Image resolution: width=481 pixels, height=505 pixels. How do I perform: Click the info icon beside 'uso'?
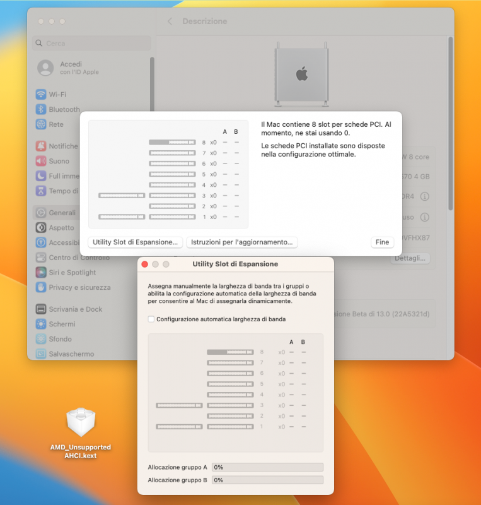pos(425,217)
